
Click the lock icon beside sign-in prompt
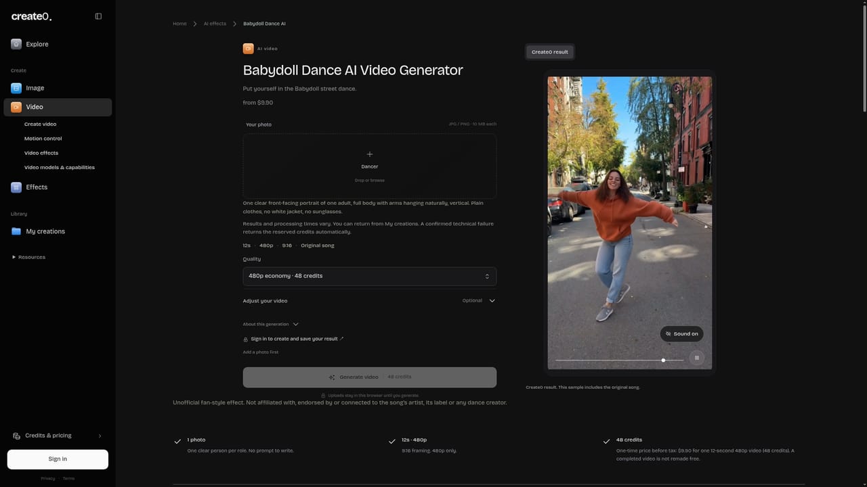point(245,339)
